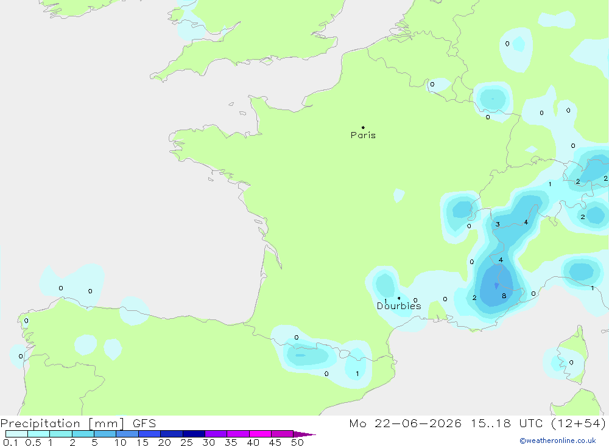The width and height of the screenshot is (609, 446).
Task: Pick the legend swatch between 15 and 20
Action: click(x=149, y=434)
